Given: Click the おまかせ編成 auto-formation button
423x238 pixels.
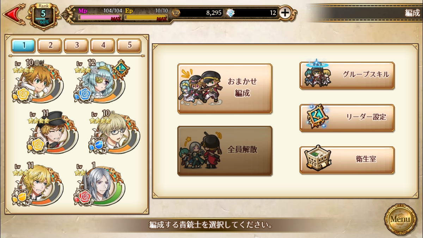Looking at the screenshot, I should (225, 89).
